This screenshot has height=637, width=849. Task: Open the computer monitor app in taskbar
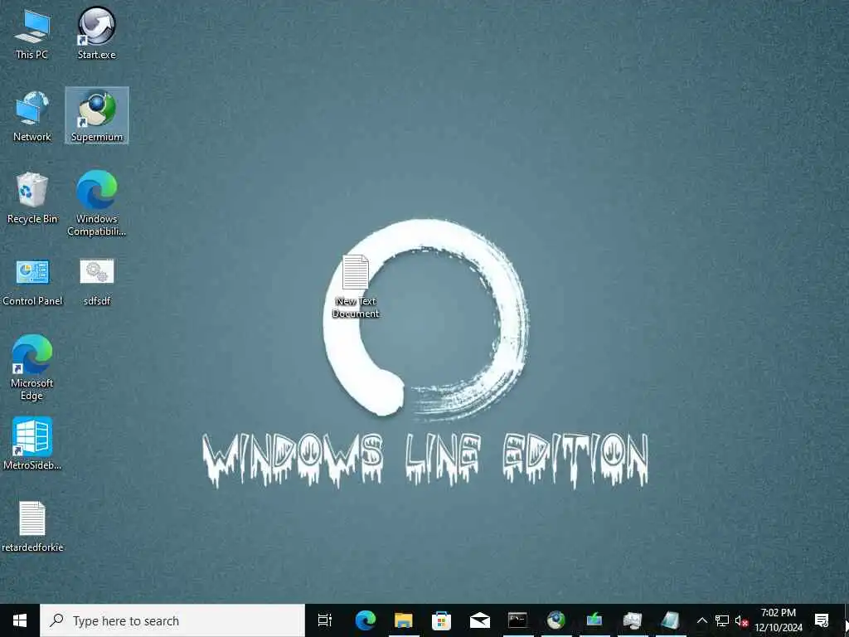[x=633, y=620]
